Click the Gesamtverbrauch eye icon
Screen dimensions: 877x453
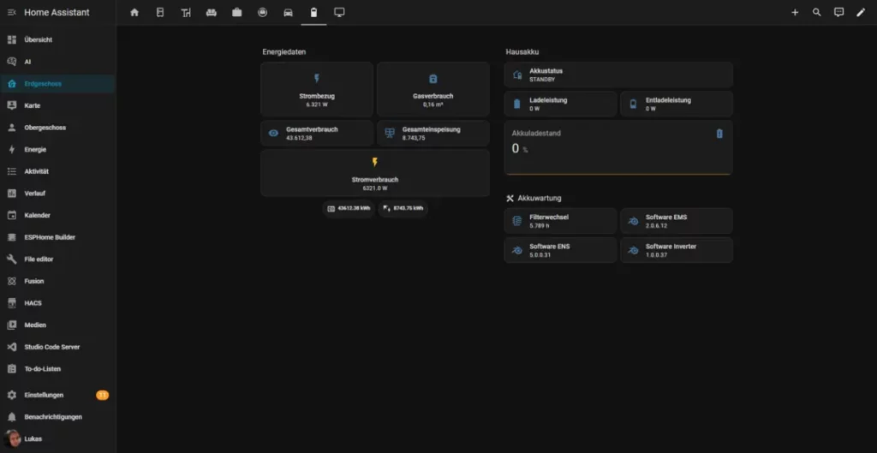click(273, 133)
